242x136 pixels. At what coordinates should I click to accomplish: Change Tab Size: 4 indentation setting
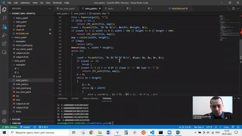click(199, 127)
